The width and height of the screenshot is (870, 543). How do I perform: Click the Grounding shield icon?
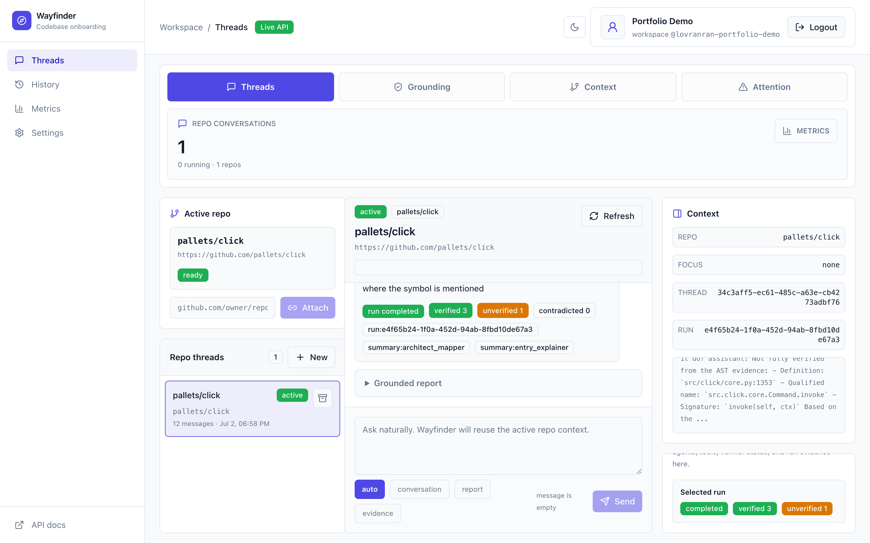(398, 87)
